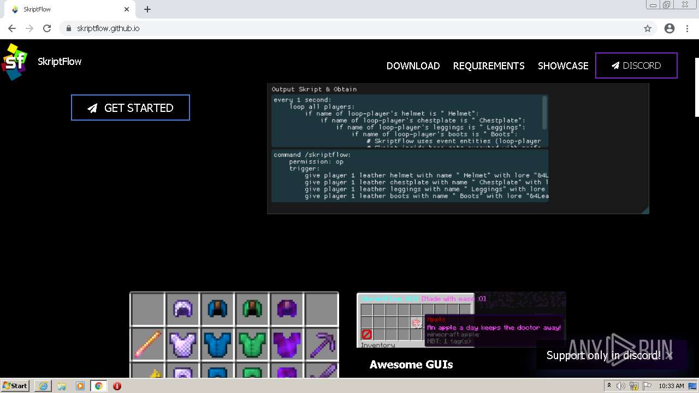699x393 pixels.
Task: Click the colored armor inventory thumbnail
Action: pos(234,335)
